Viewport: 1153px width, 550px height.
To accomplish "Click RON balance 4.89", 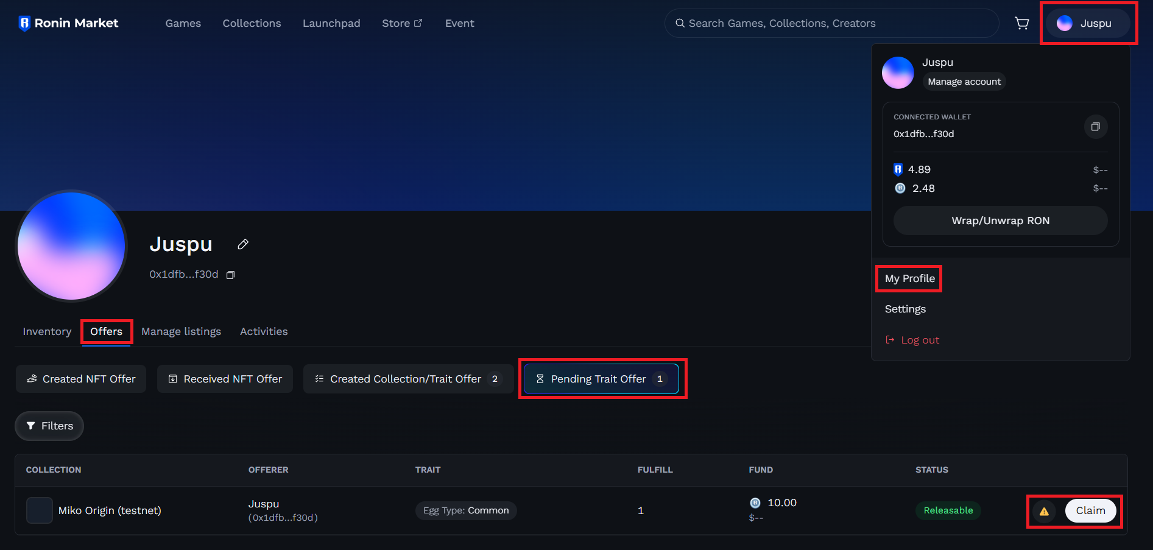I will click(919, 169).
